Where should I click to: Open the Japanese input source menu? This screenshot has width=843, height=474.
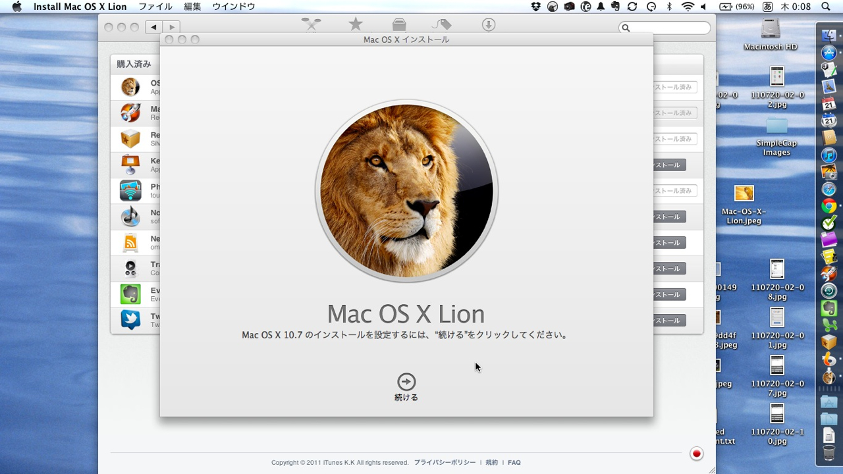768,7
